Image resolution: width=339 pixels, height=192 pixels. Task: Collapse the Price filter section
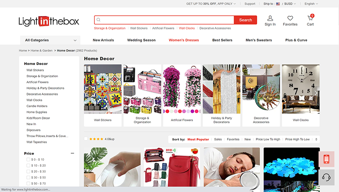click(x=72, y=153)
